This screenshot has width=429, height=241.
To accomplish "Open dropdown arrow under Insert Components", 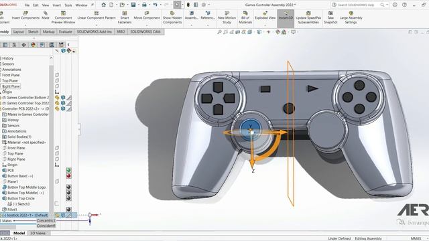I will click(x=25, y=25).
